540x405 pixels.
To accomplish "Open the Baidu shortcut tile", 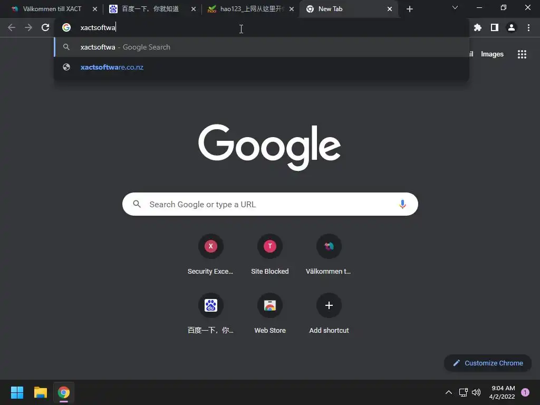I will click(210, 314).
